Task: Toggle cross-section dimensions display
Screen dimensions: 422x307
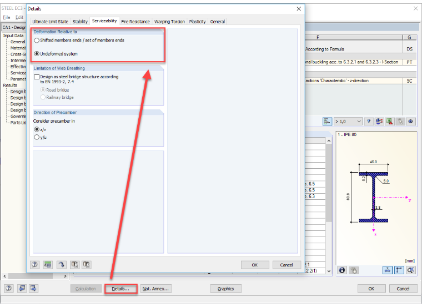Action: (x=387, y=270)
